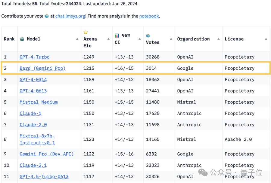271x183 pixels.
Task: Open the Mixtral-8x7b-Instruct-v0.1 link
Action: (37, 139)
